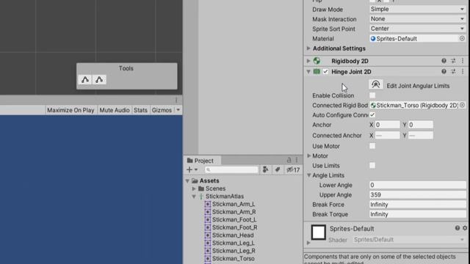Screen dimensions: 470x264
Task: Collapse the StickmanAtlas arrow
Action: 194,197
